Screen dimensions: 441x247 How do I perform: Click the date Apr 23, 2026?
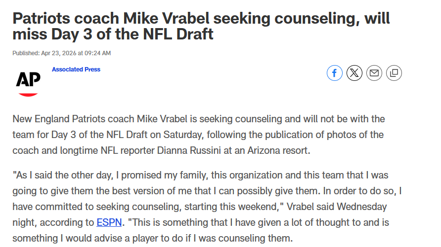coord(58,53)
